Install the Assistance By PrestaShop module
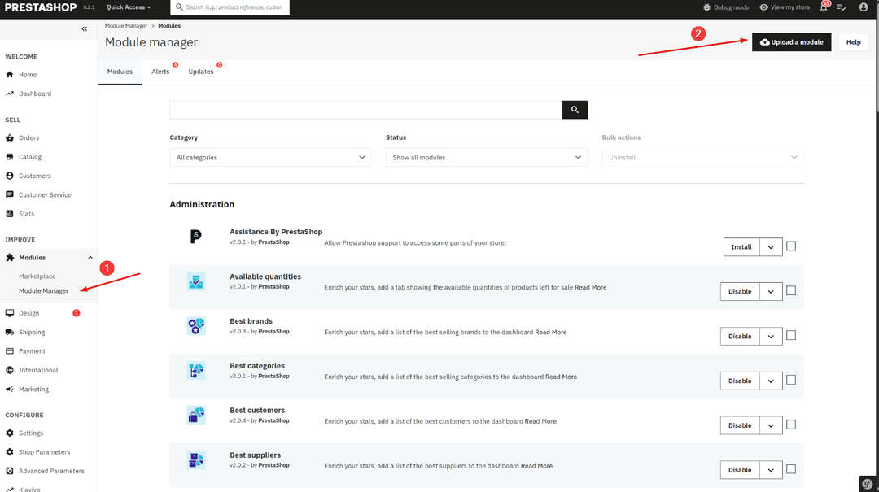879x492 pixels. [741, 247]
